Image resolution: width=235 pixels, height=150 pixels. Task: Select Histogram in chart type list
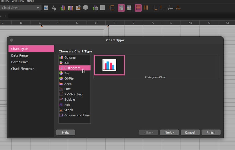(74, 68)
